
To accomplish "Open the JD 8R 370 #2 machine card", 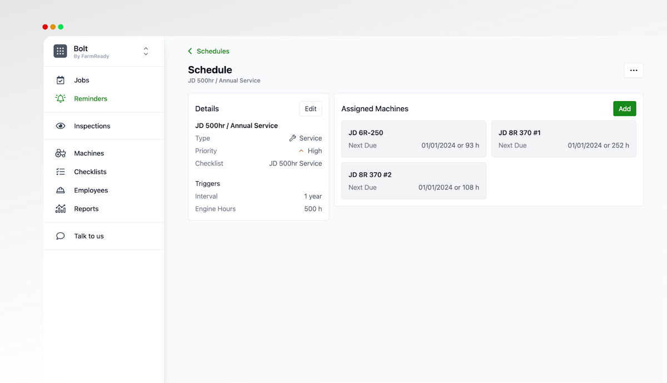I will pyautogui.click(x=414, y=181).
